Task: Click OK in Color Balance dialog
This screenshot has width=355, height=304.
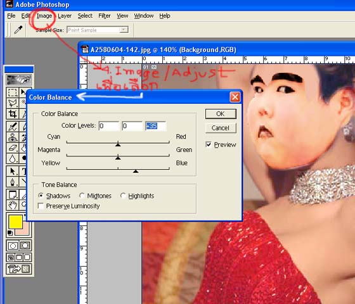Action: point(221,114)
